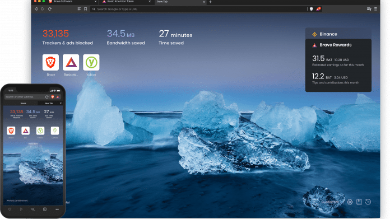Go forward with desktop browser forward arrow
Screen dimensions: 390x219
pyautogui.click(x=43, y=9)
